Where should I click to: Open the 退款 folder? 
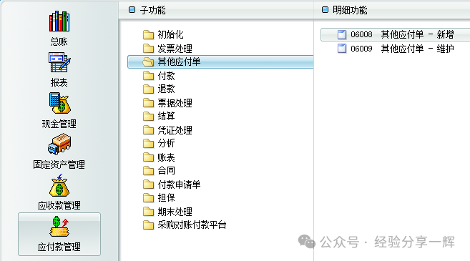[159, 89]
